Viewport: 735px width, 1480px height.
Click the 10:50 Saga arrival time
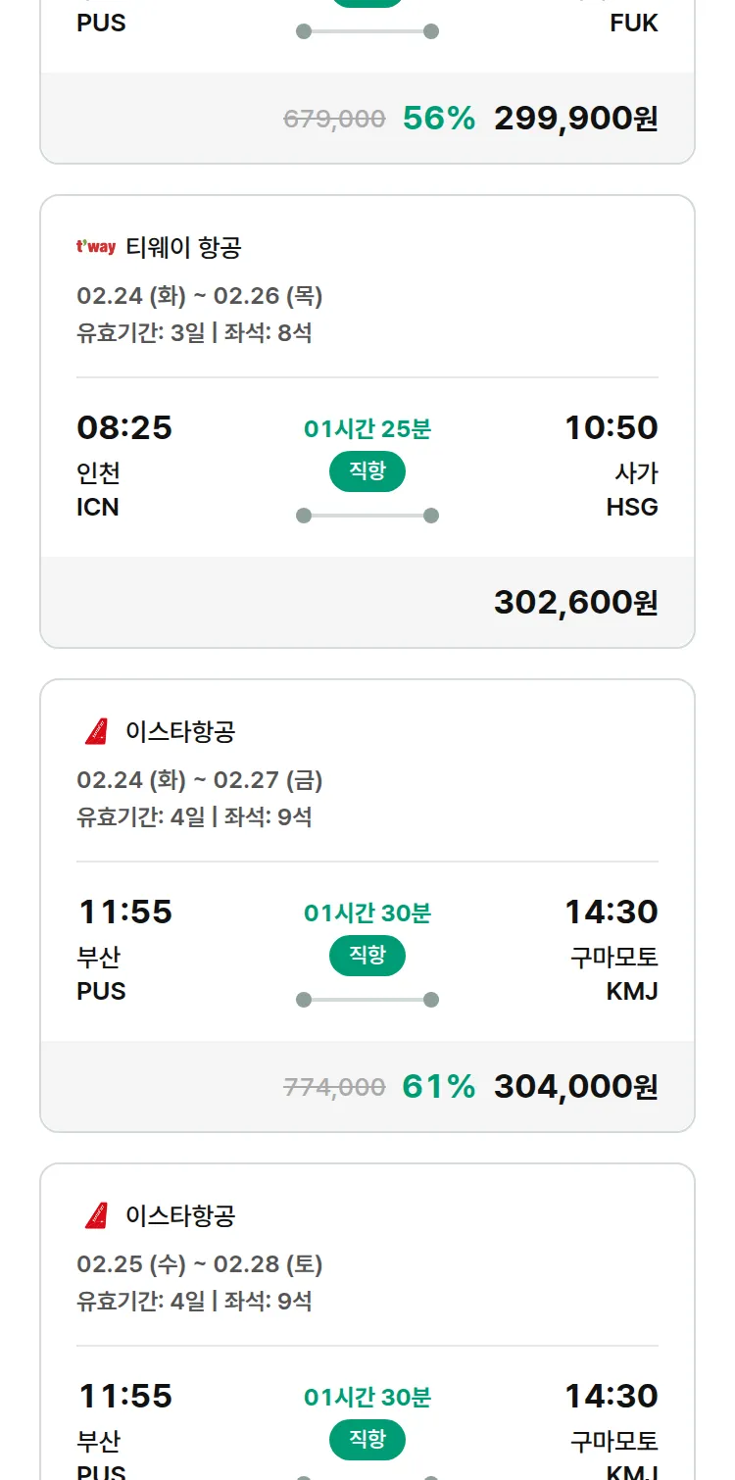[611, 428]
